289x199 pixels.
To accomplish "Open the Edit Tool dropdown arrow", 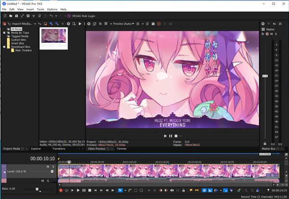I will pyautogui.click(x=125, y=190).
